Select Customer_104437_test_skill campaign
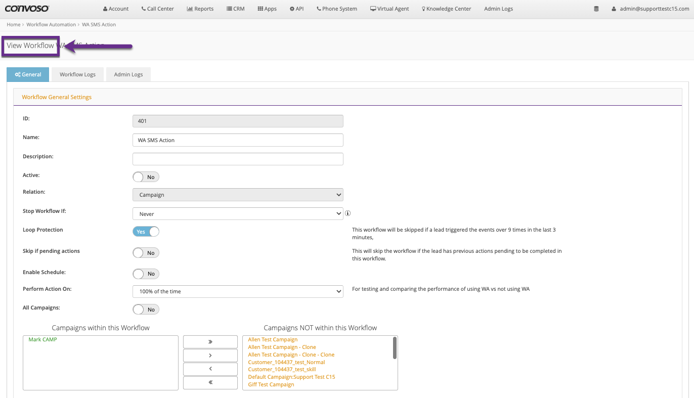The image size is (694, 398). click(x=282, y=369)
